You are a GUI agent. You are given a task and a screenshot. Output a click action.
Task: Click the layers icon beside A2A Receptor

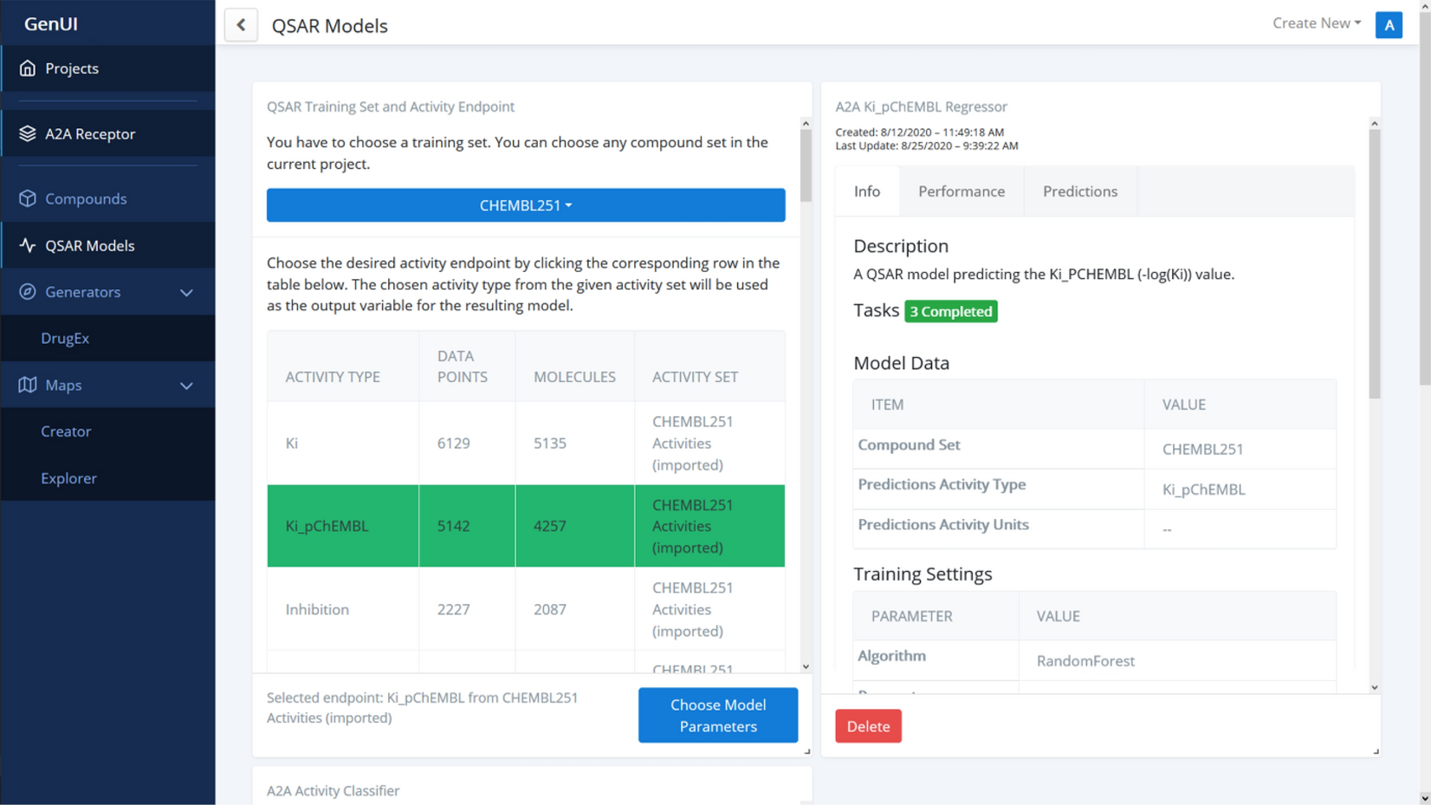[x=28, y=133]
